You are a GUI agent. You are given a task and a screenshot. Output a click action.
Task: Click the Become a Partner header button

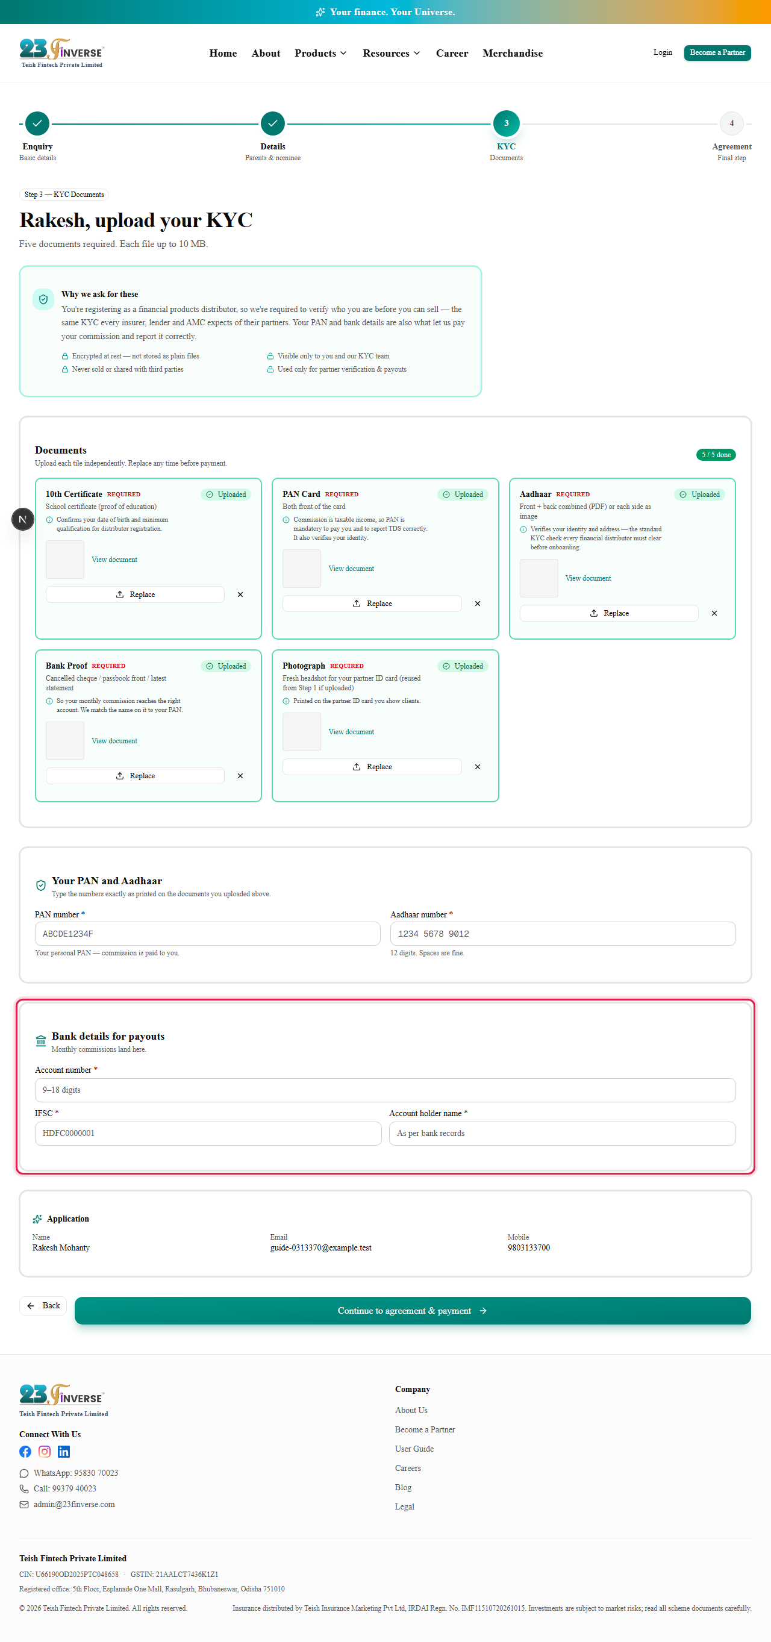717,52
